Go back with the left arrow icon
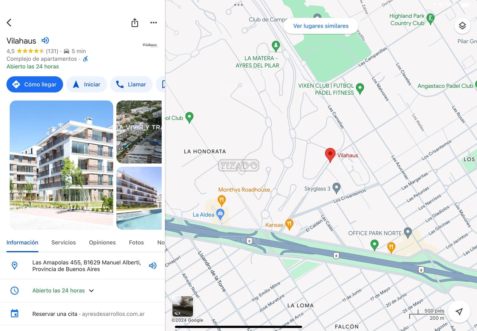Image resolution: width=477 pixels, height=331 pixels. tap(9, 23)
